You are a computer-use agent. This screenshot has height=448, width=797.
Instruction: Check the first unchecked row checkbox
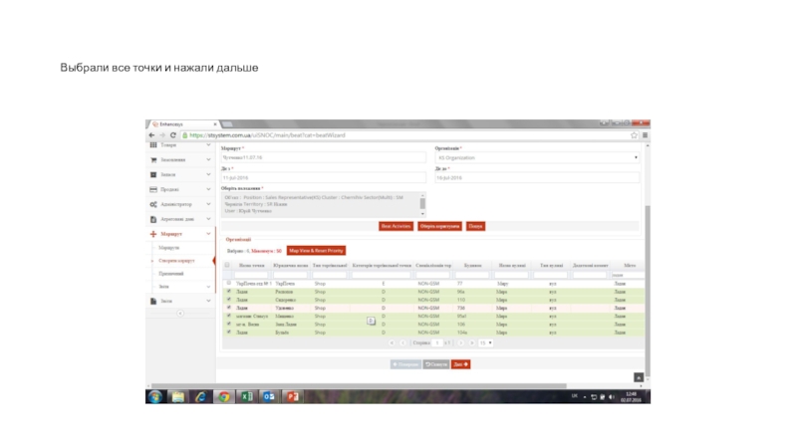[x=228, y=284]
